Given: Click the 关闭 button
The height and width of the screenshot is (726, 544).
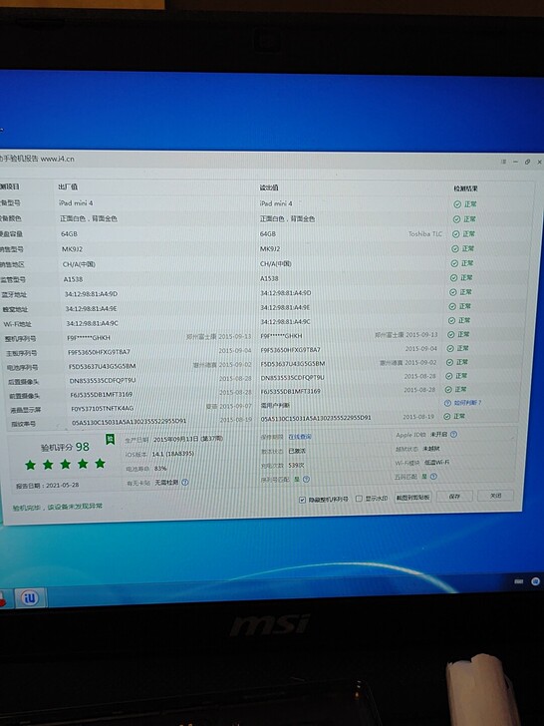Looking at the screenshot, I should coord(495,495).
